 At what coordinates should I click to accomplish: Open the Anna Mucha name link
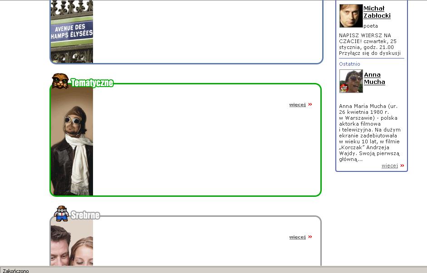tap(374, 78)
